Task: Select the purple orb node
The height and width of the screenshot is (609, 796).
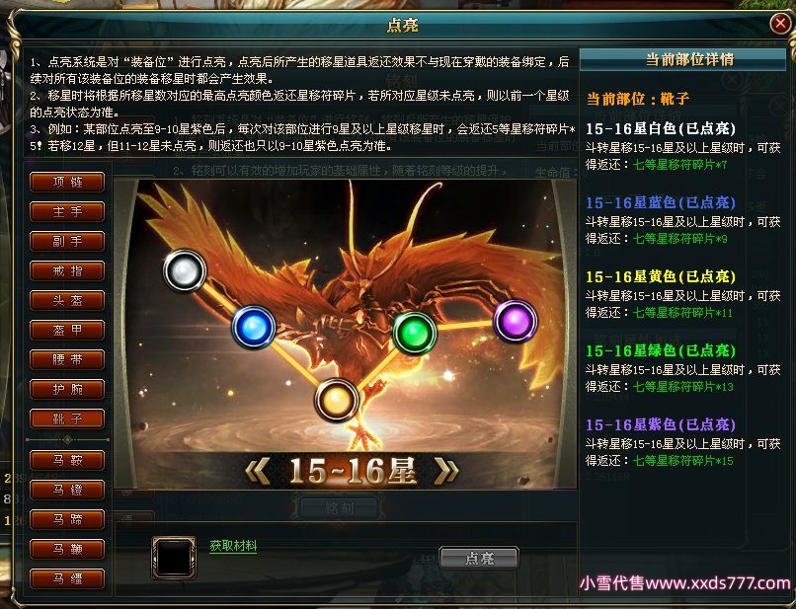Action: click(x=516, y=321)
